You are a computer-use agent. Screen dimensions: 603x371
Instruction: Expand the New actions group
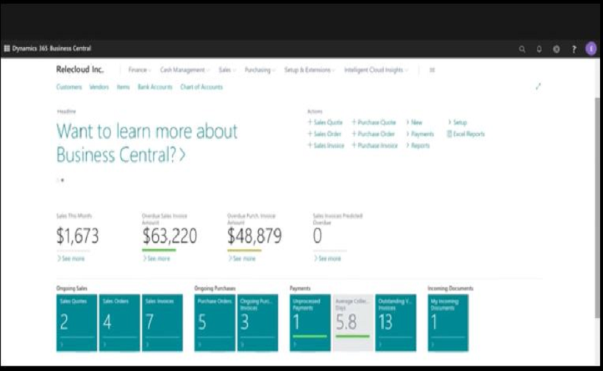pos(414,122)
